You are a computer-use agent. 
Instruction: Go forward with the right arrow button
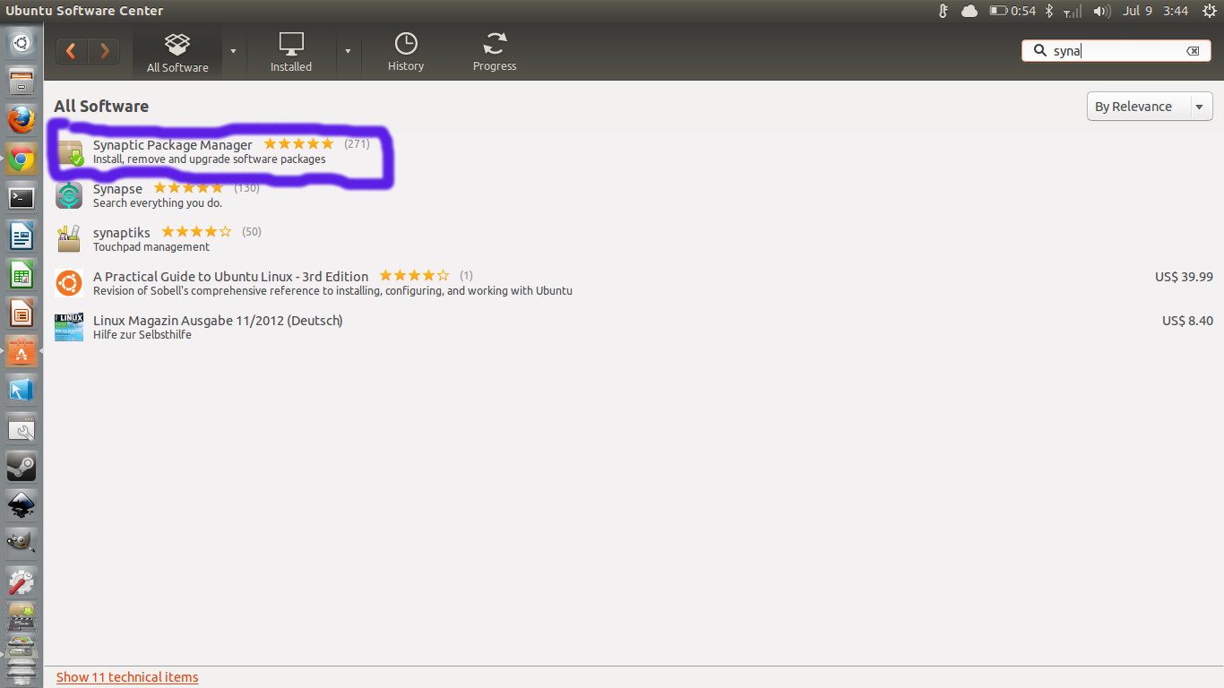click(104, 51)
